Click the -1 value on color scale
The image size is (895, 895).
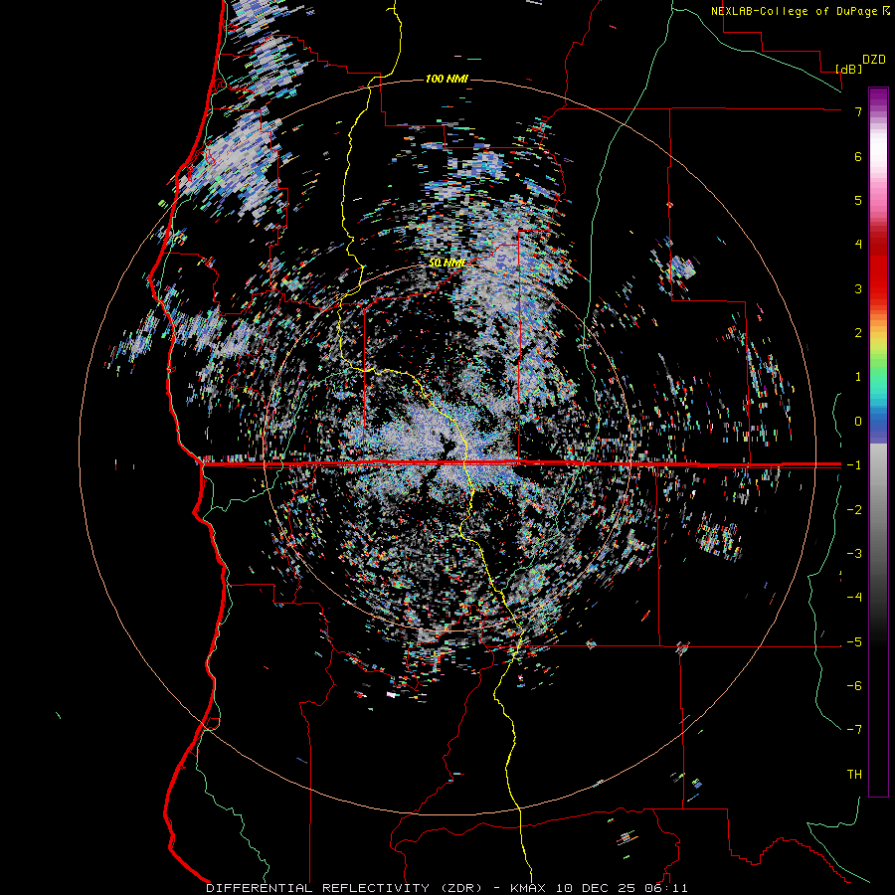[854, 464]
